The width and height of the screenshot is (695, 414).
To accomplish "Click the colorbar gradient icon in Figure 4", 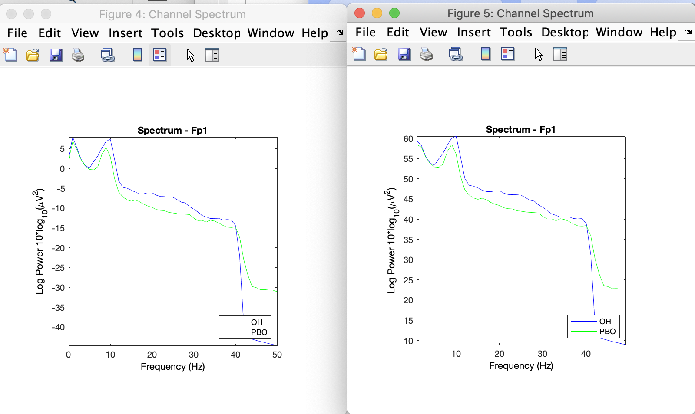I will tap(136, 54).
